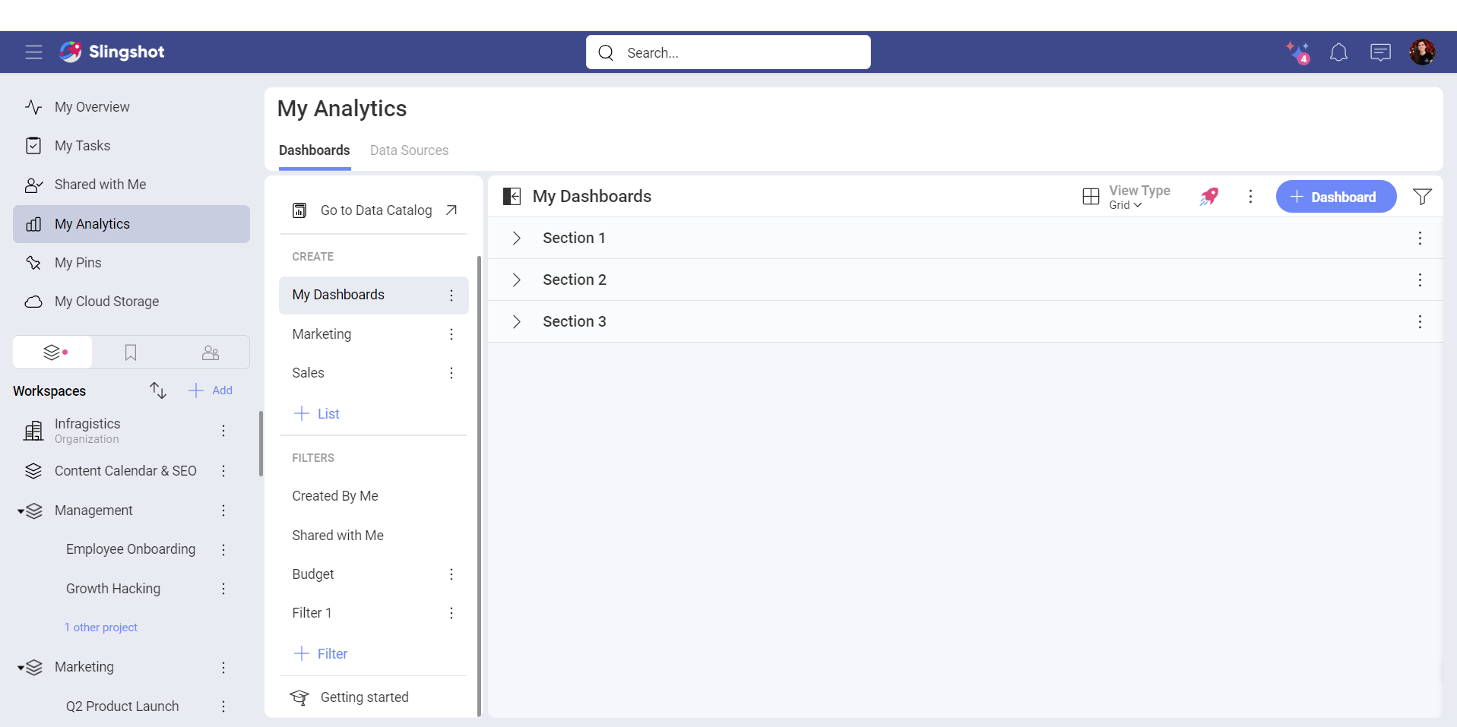Switch to the people view in sidebar
1457x727 pixels.
click(211, 352)
